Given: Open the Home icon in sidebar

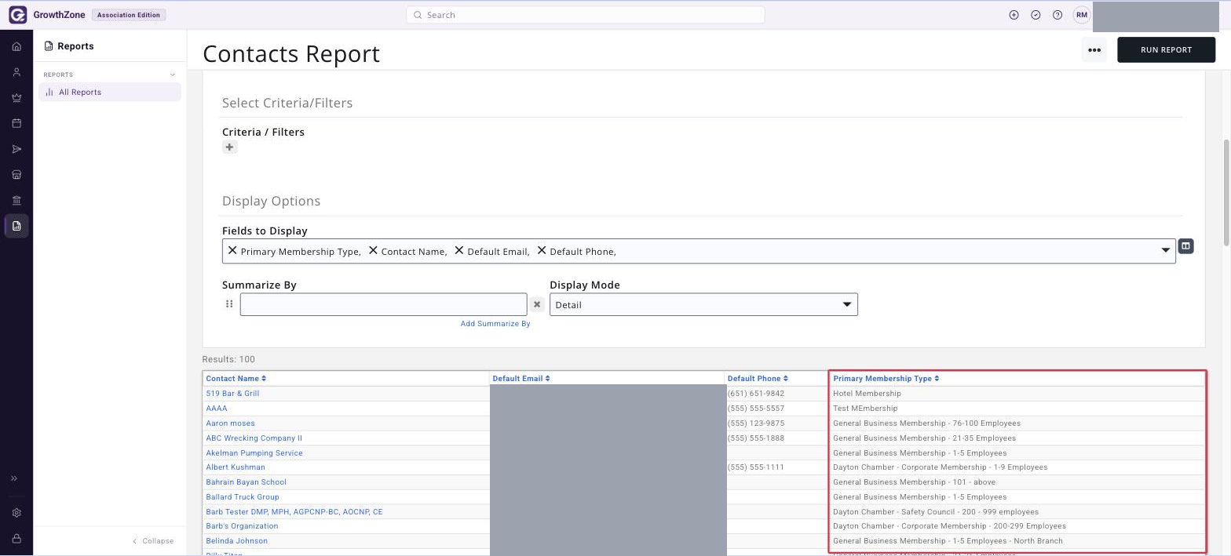Looking at the screenshot, I should [16, 46].
